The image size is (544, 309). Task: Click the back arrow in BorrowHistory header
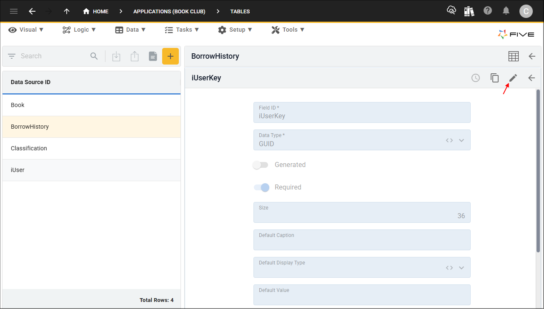(532, 56)
